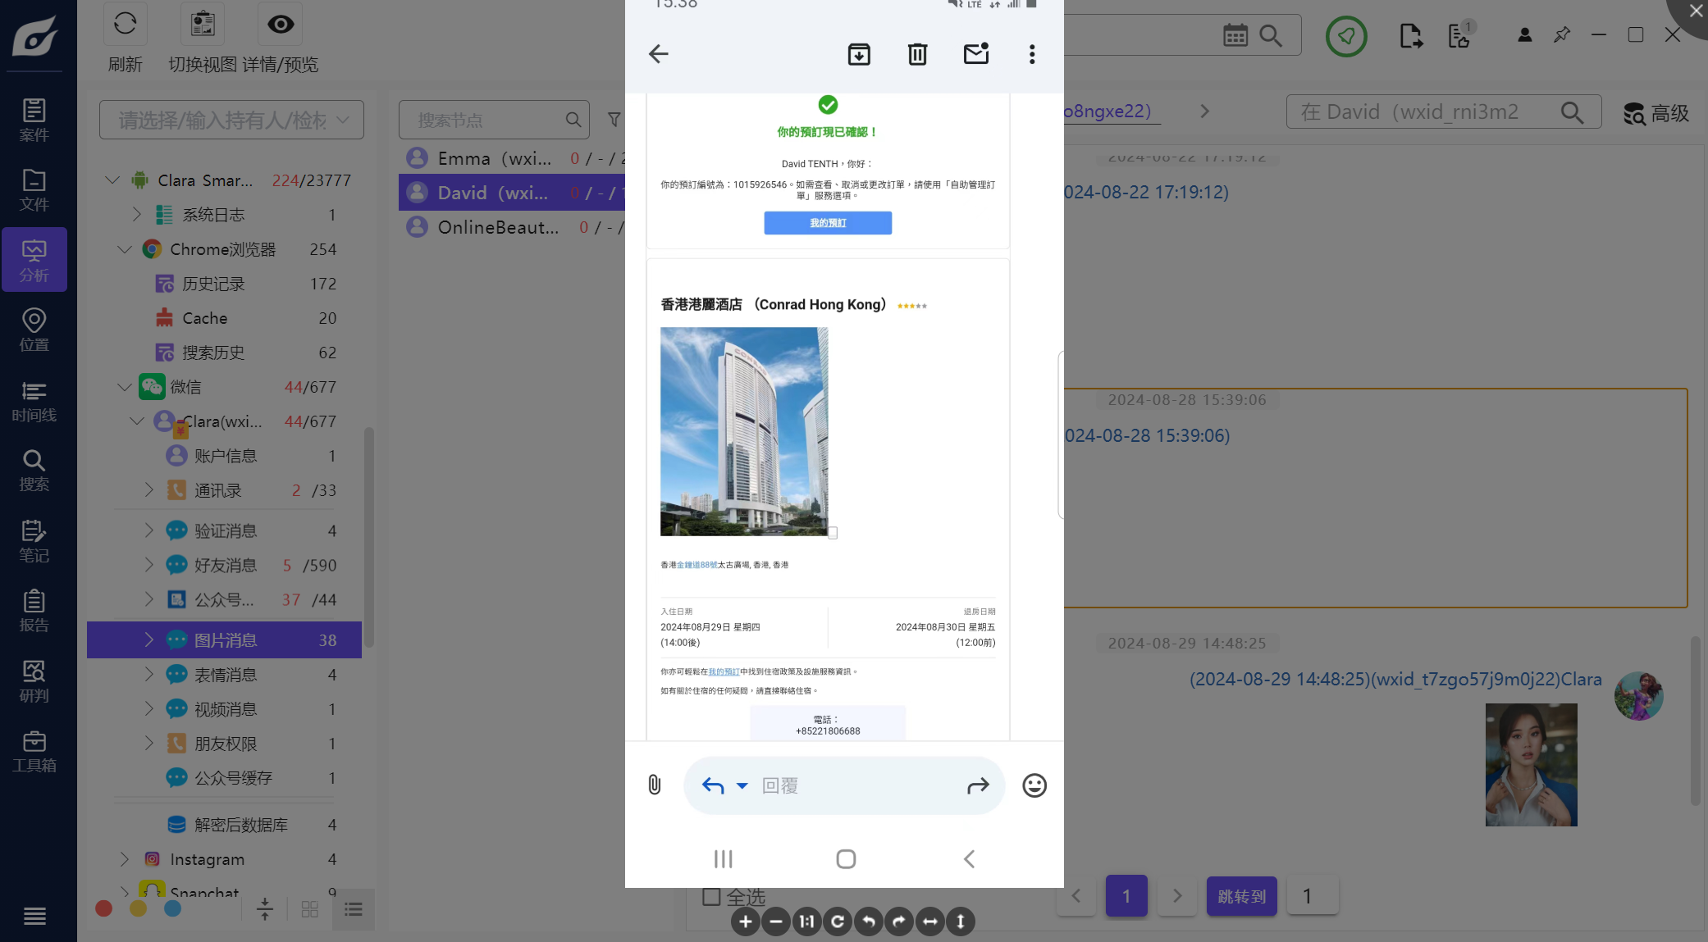Image resolution: width=1708 pixels, height=942 pixels.
Task: Select the red color dot
Action: (103, 908)
